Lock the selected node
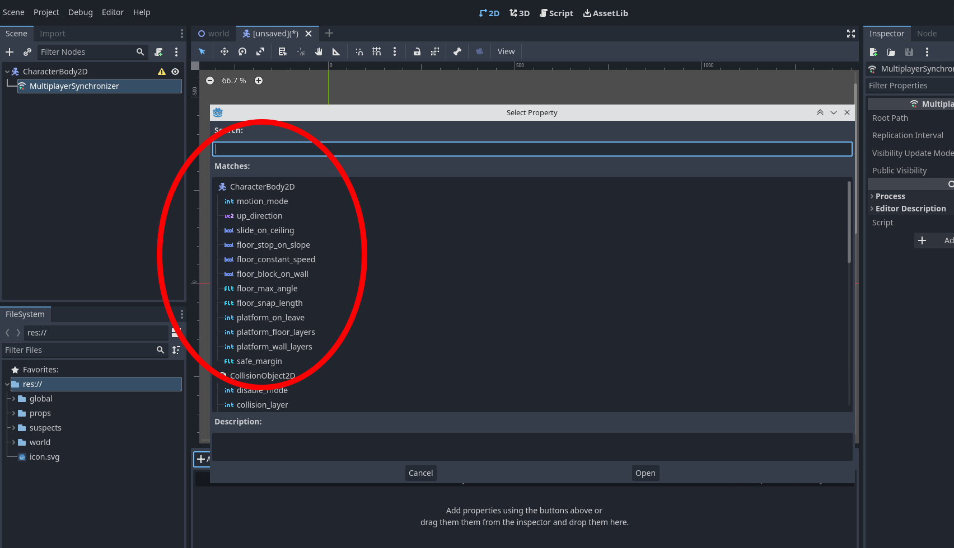Screen dimensions: 954x548 [417, 51]
